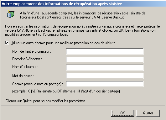Click into the 'Nom d'utilisateur' field
This screenshot has height=120, width=166.
[x=105, y=68]
